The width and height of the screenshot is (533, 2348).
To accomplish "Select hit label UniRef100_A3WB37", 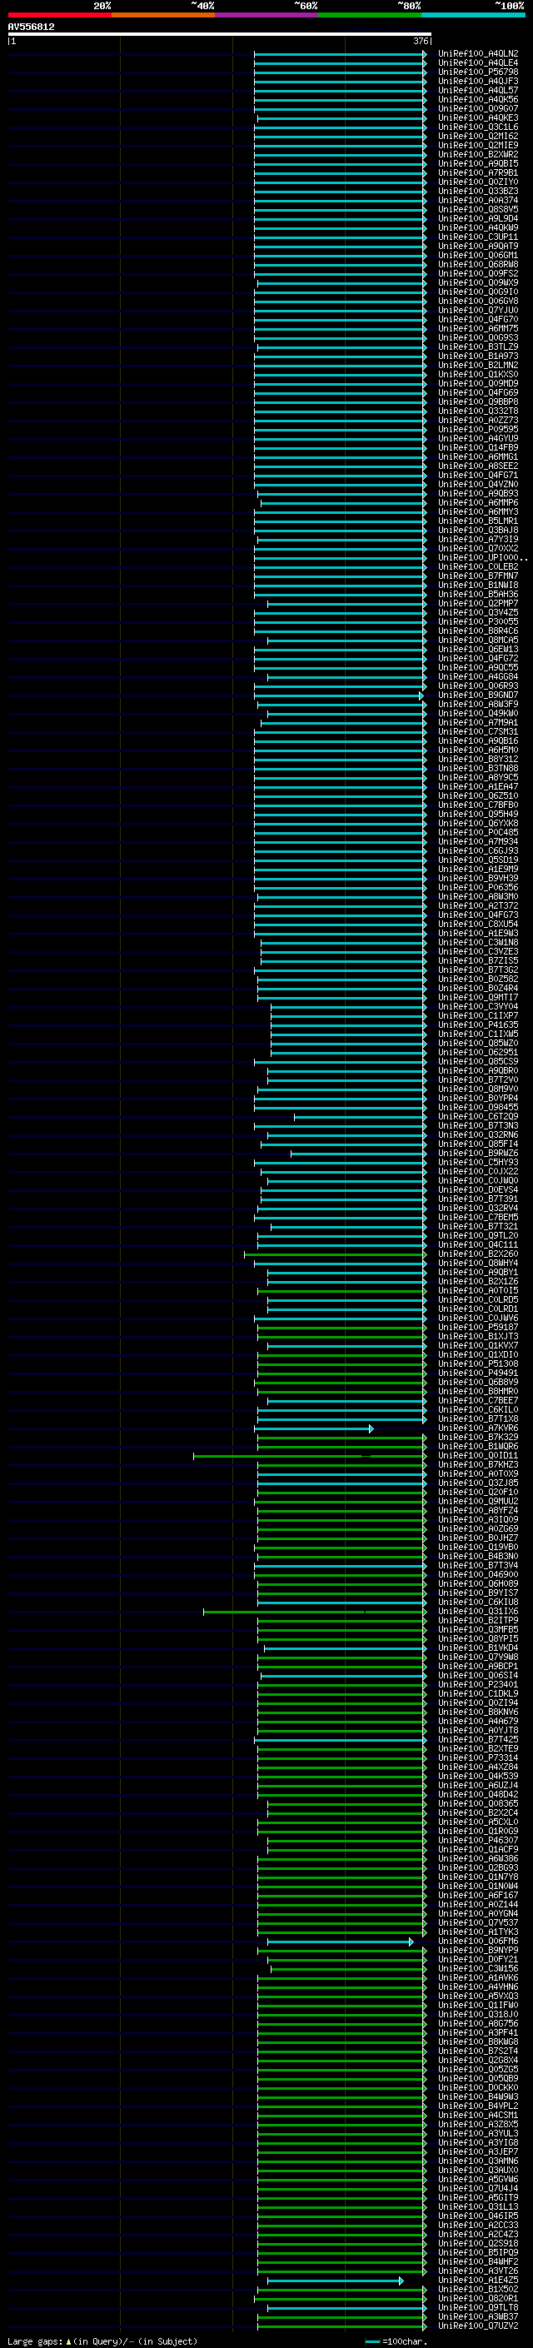I will pyautogui.click(x=478, y=2316).
